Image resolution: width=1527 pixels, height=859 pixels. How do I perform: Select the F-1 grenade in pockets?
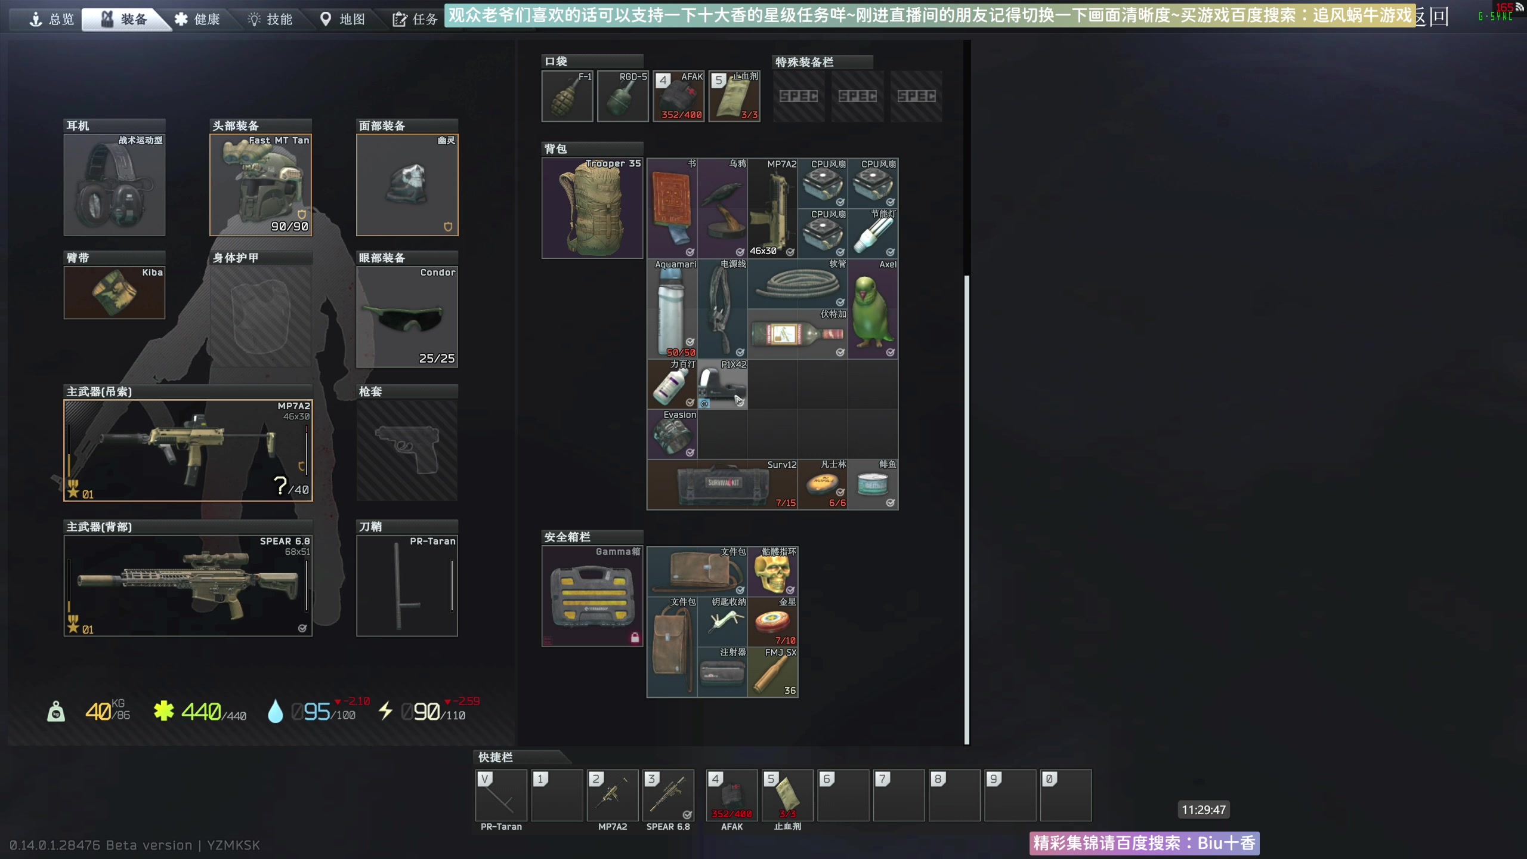(567, 96)
